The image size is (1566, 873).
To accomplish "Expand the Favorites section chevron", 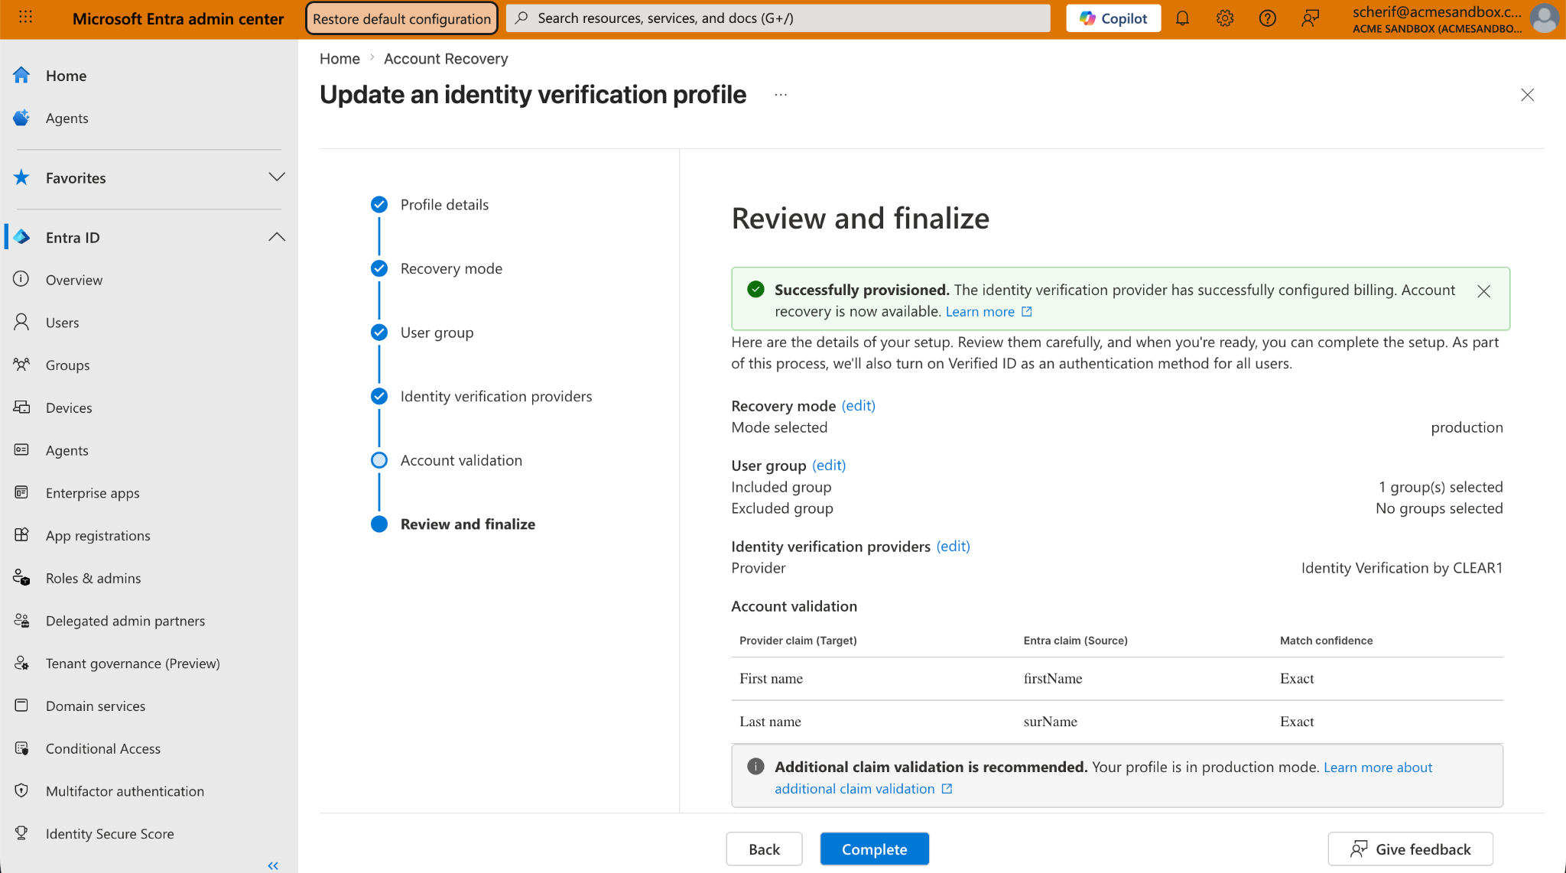I will [277, 177].
